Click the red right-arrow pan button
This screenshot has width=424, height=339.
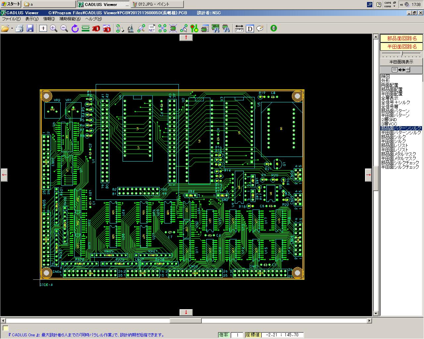point(368,175)
